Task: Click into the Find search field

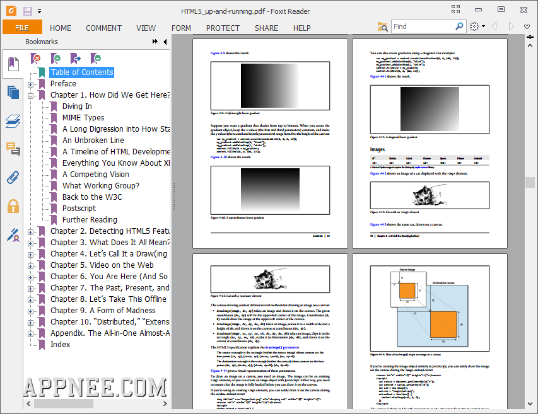Action: coord(423,26)
